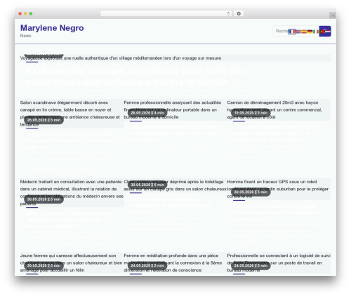Open the Déprime après le toilettage article title
Viewport: 351px width, 297px height.
point(171,205)
